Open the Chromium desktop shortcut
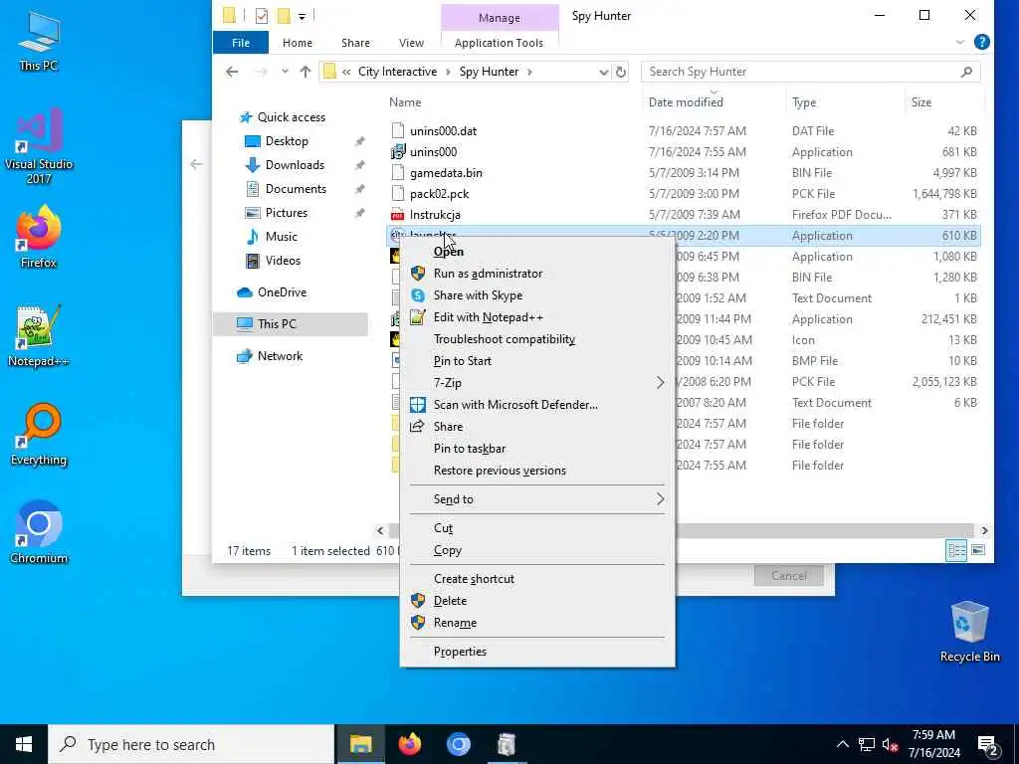The image size is (1019, 764). pos(39,533)
